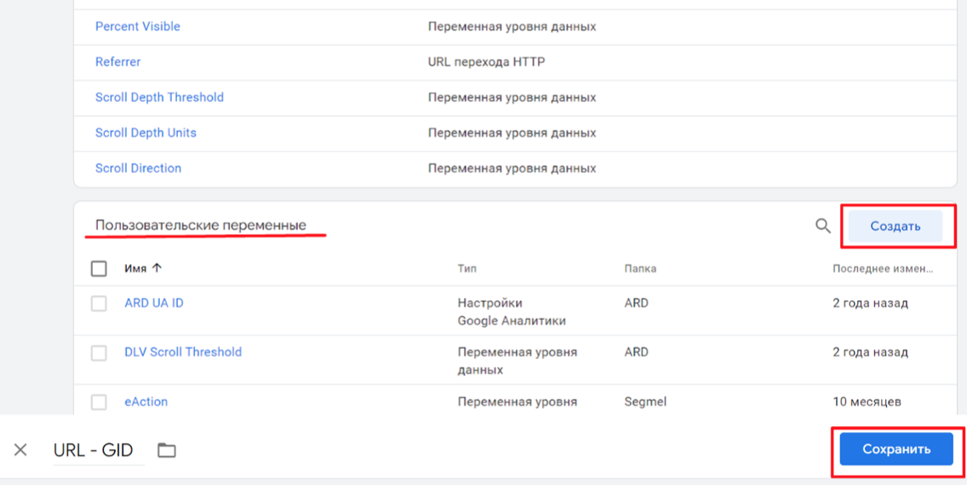
Task: Search user-defined variables with magnifier icon
Action: 822,226
